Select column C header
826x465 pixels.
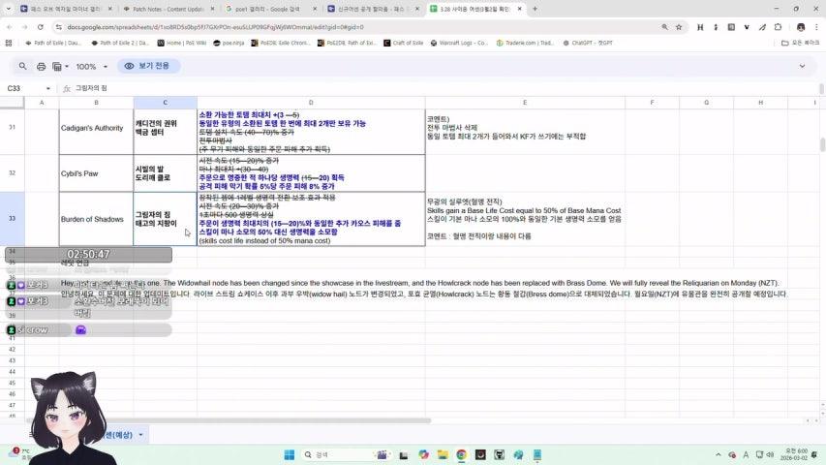pos(165,103)
